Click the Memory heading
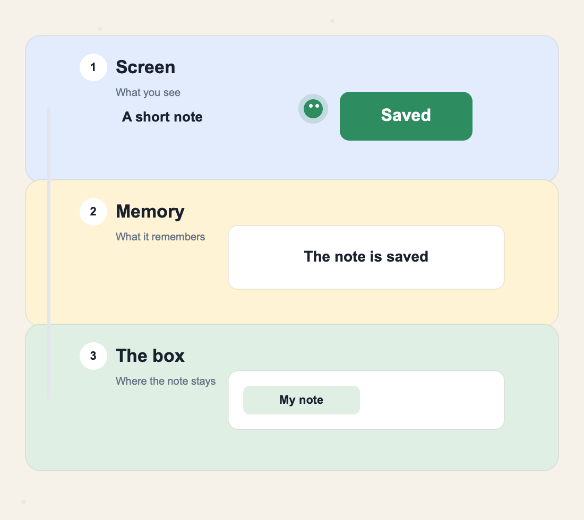 tap(150, 211)
